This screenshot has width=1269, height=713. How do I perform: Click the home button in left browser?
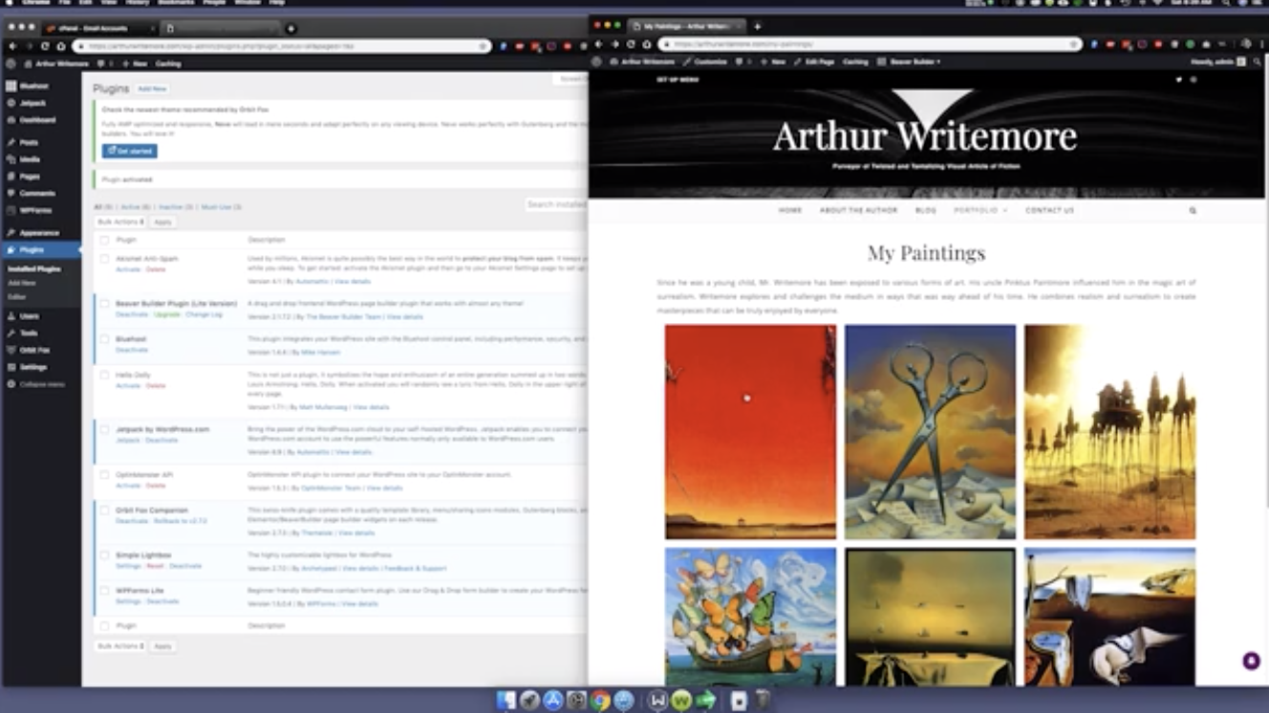pyautogui.click(x=59, y=46)
